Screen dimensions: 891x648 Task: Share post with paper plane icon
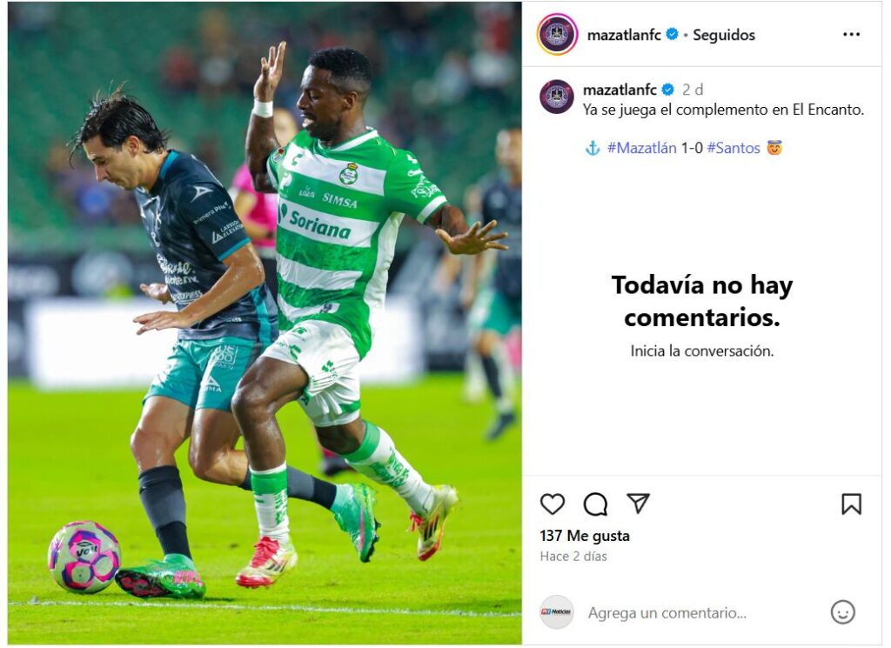638,504
